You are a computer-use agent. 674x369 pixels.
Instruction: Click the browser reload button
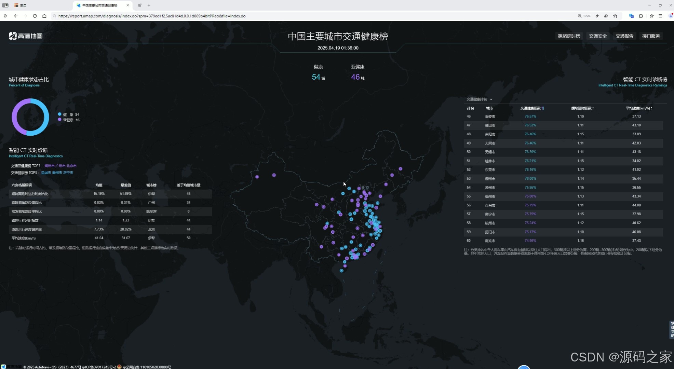pos(35,16)
